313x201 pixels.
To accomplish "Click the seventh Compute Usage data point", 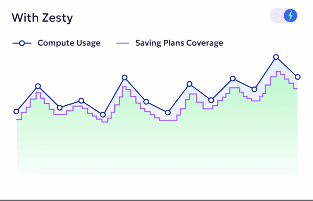I will click(146, 102).
